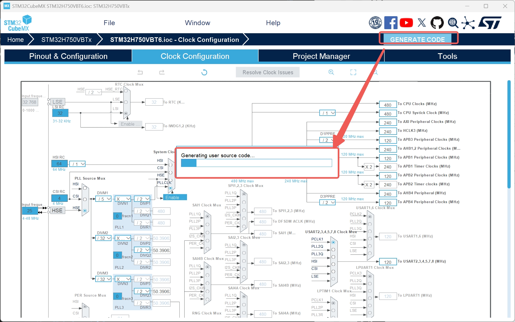Viewport: 515px width, 322px height.
Task: Click the fracn1 value field
Action: point(117,216)
